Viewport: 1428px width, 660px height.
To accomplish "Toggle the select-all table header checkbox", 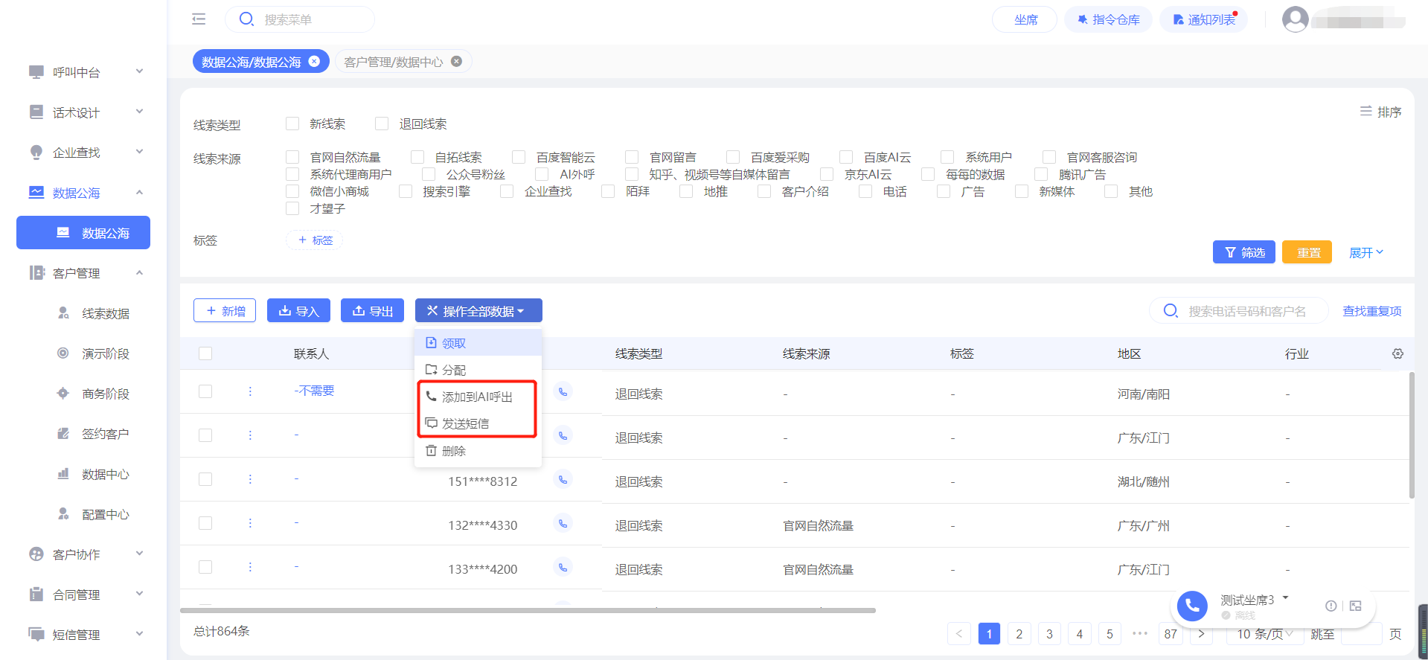I will click(205, 353).
